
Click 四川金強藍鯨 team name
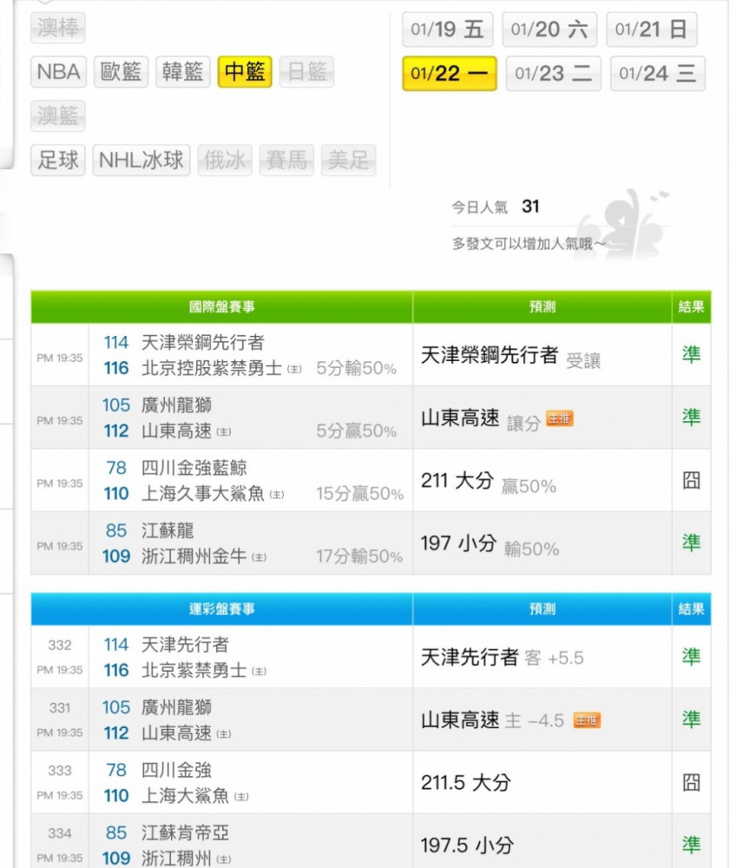pos(194,468)
